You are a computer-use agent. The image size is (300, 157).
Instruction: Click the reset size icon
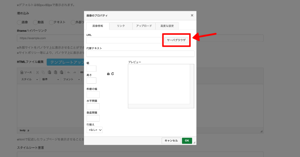click(x=112, y=74)
